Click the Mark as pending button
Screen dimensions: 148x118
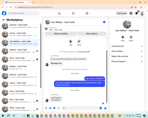click(x=61, y=34)
